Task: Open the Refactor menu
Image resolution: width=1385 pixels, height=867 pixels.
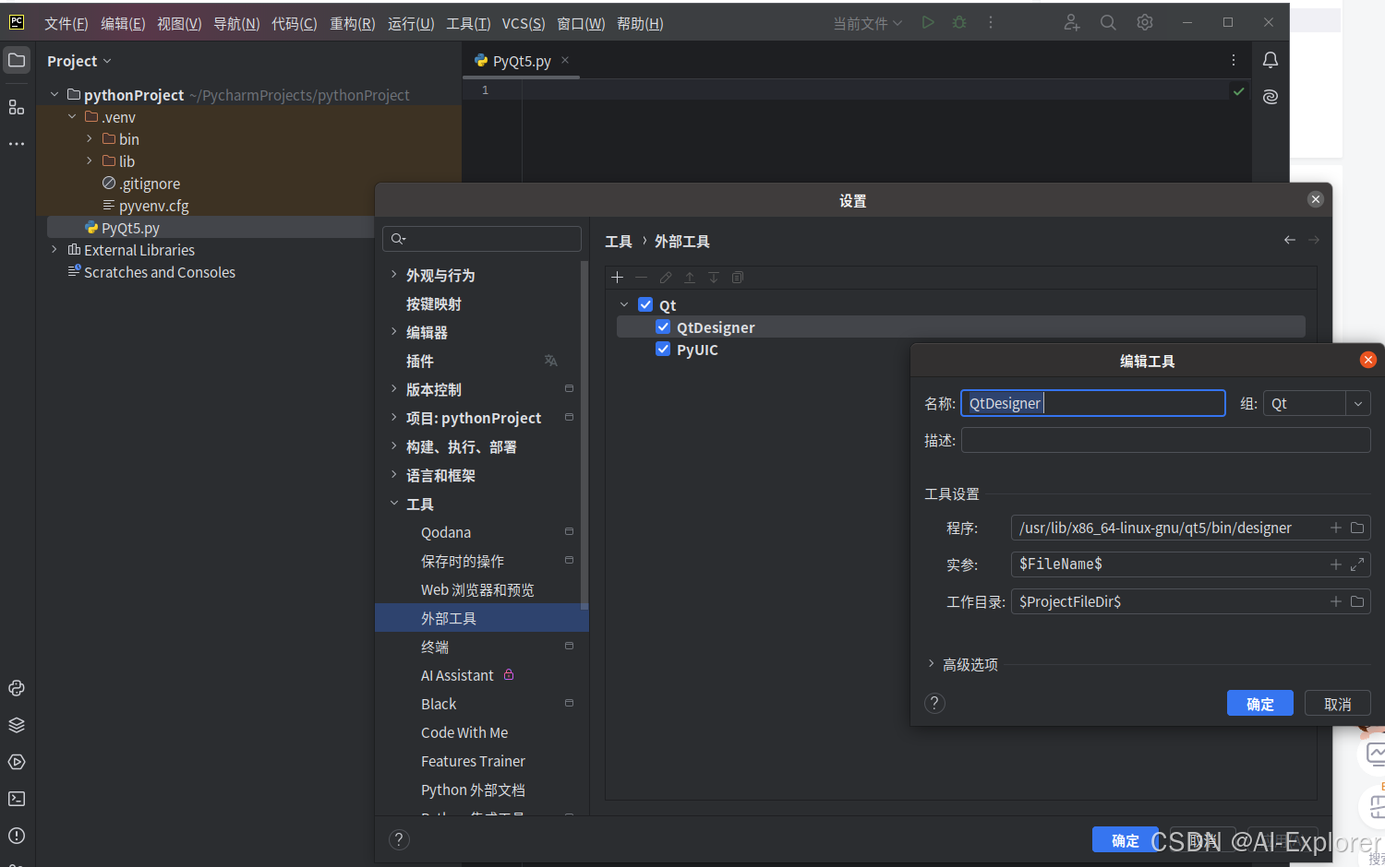Action: (x=353, y=23)
